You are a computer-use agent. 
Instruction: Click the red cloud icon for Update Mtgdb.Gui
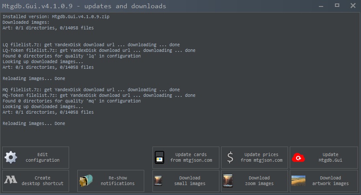click(298, 157)
